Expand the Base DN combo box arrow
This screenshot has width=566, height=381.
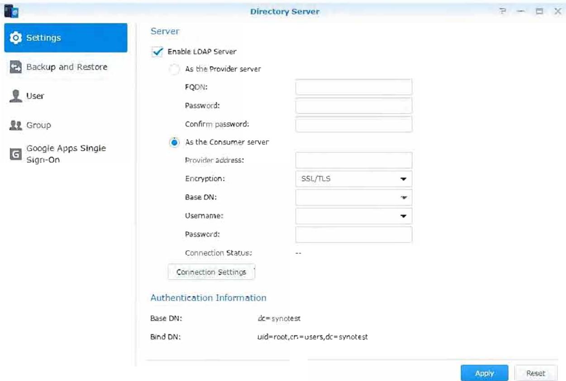click(404, 197)
